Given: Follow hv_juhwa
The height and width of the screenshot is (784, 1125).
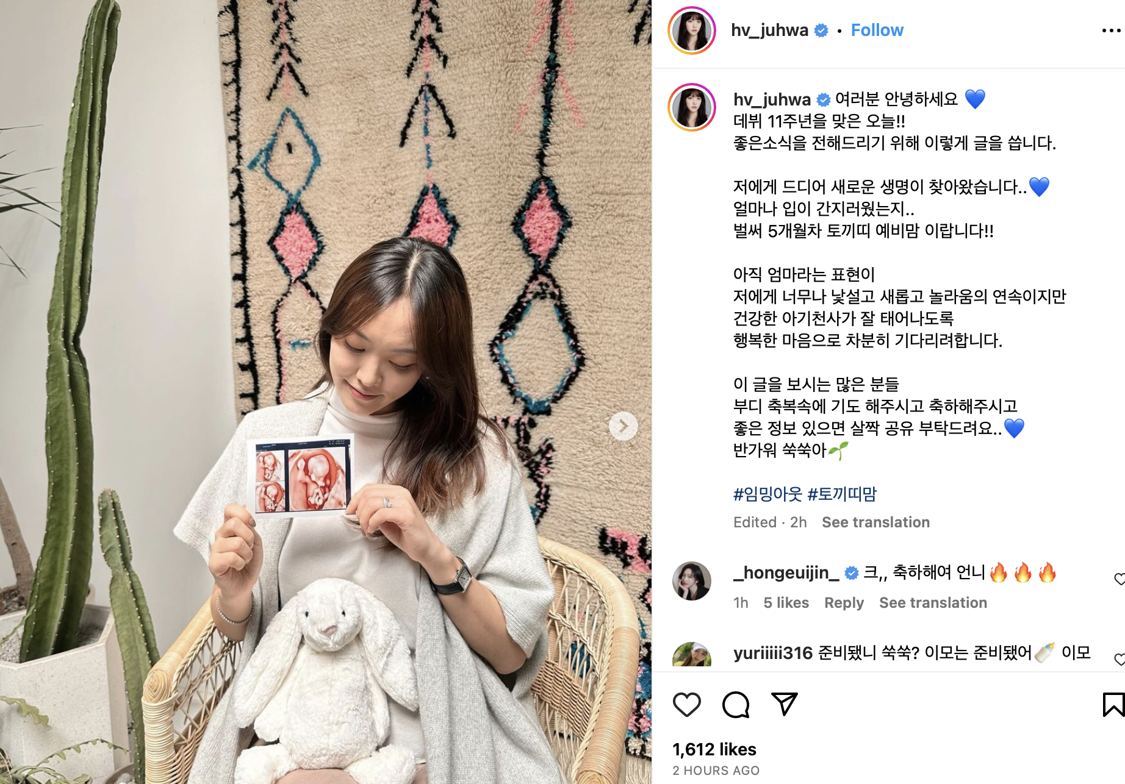Looking at the screenshot, I should coord(877,30).
